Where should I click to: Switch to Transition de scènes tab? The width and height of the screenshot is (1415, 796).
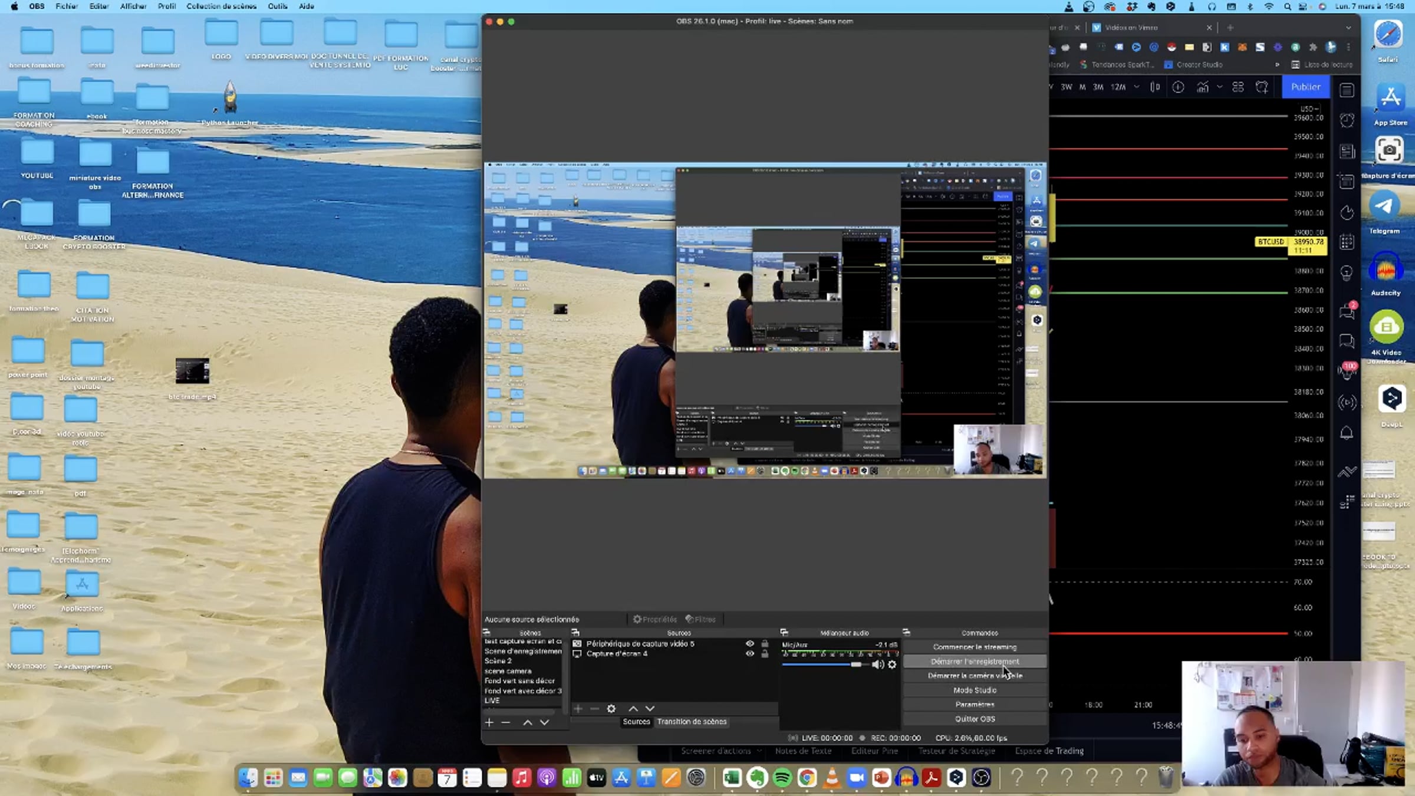click(x=692, y=722)
